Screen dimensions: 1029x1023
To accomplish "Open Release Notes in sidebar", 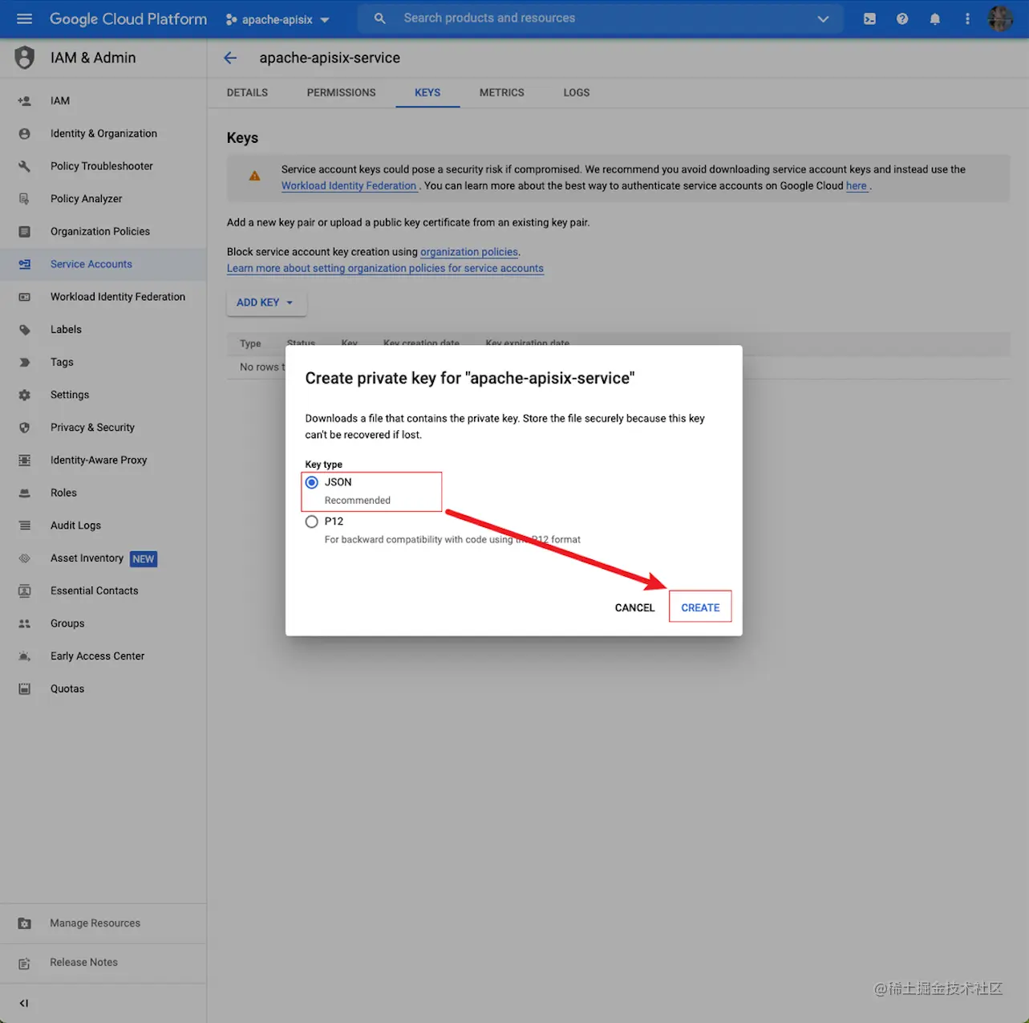I will click(103, 963).
